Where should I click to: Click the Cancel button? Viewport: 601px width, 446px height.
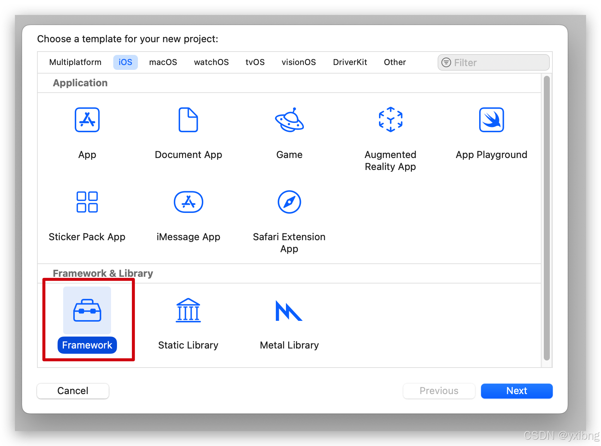pyautogui.click(x=73, y=391)
